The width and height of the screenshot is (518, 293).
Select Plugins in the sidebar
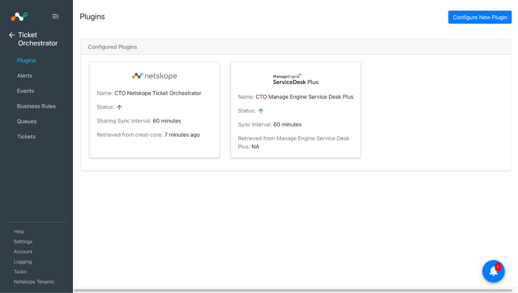click(x=26, y=61)
